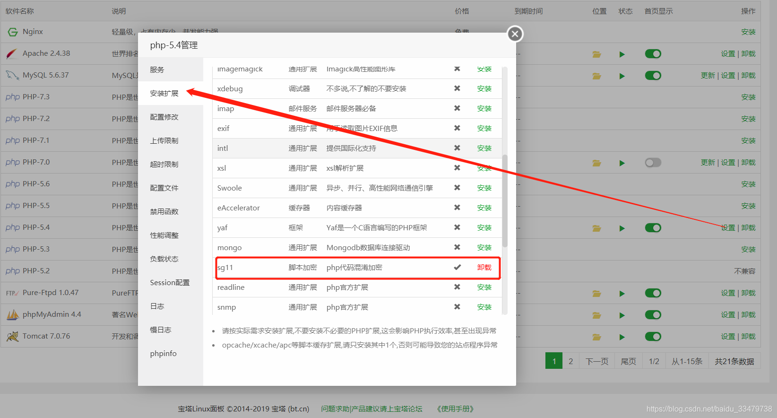Click the X status mark for Swoole
The image size is (777, 418).
point(457,188)
